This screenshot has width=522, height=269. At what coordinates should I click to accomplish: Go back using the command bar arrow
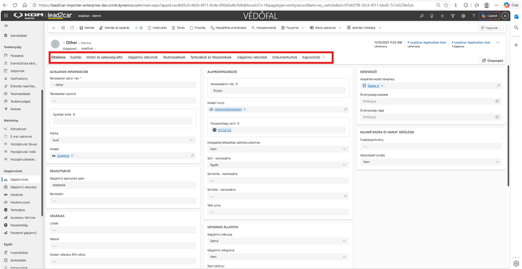[54, 28]
